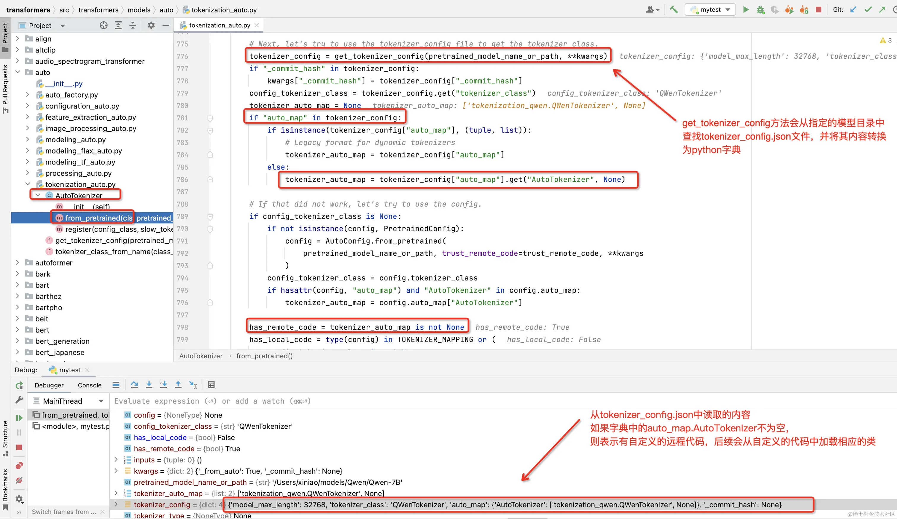
Task: Open Evaluate Expression calculator icon
Action: click(211, 384)
